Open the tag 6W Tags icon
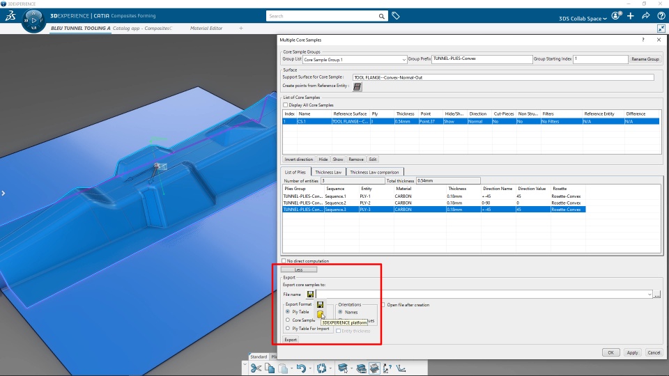This screenshot has height=376, width=669. tap(396, 16)
